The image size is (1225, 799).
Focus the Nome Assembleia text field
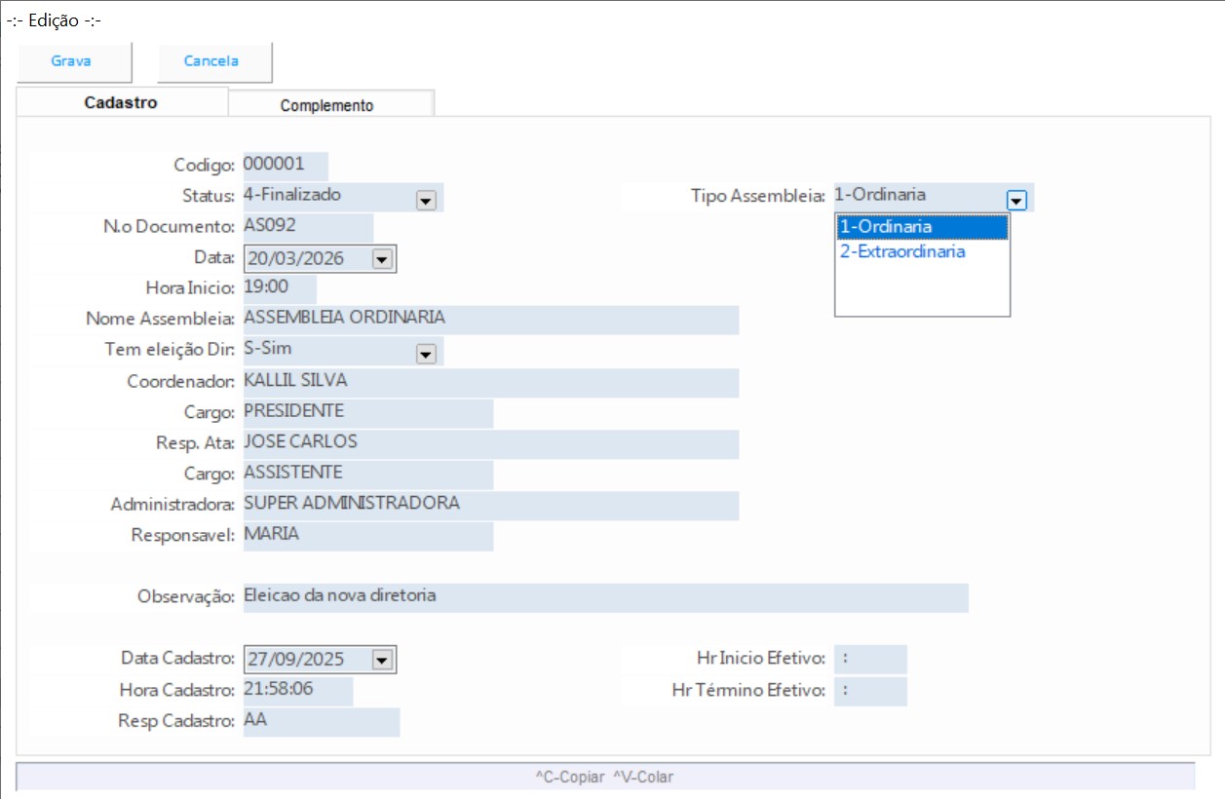pos(489,319)
